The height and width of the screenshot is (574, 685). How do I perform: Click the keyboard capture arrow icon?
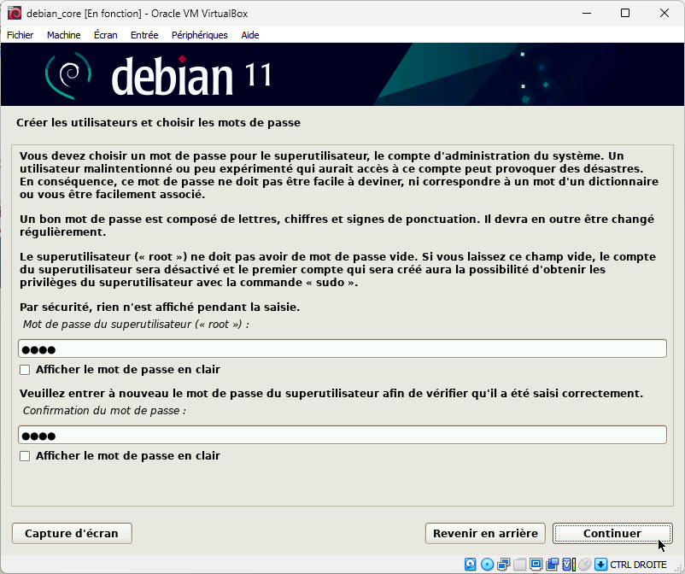(x=600, y=565)
